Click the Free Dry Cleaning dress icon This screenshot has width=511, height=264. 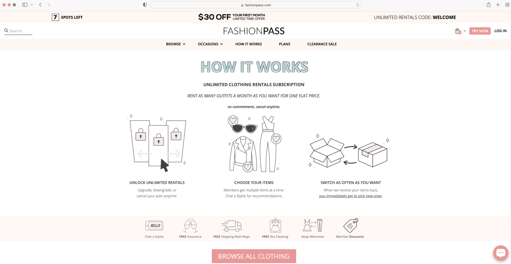coord(275,225)
